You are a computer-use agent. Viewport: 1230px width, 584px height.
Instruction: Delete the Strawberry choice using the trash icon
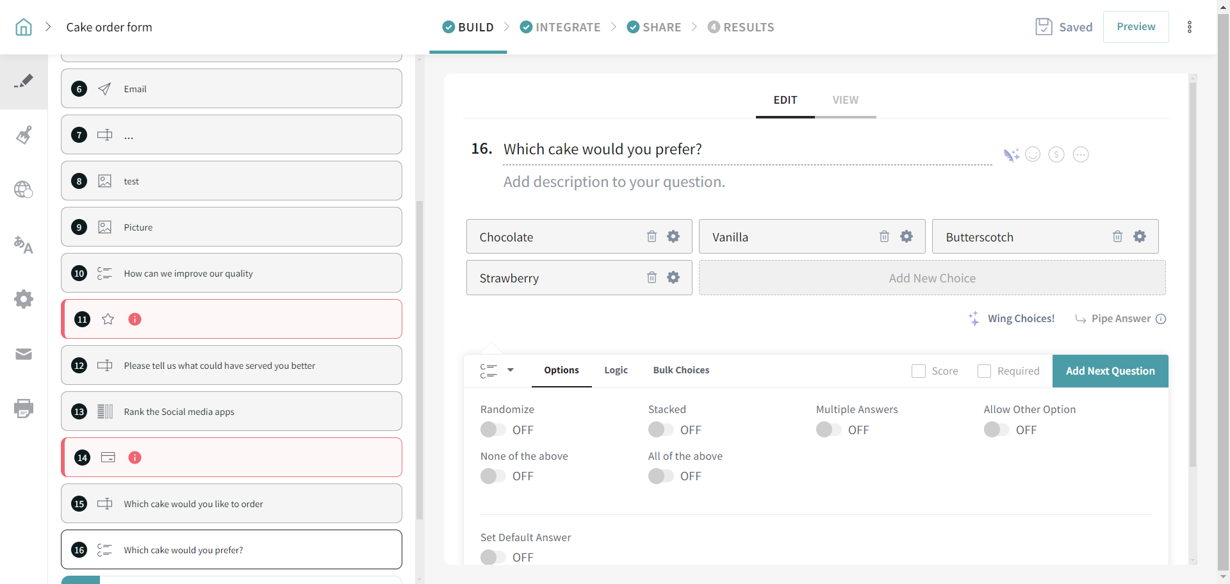tap(652, 277)
